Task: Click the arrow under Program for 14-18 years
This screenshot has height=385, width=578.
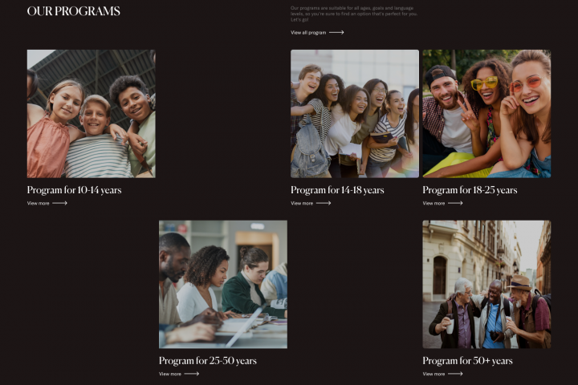Action: coord(324,203)
